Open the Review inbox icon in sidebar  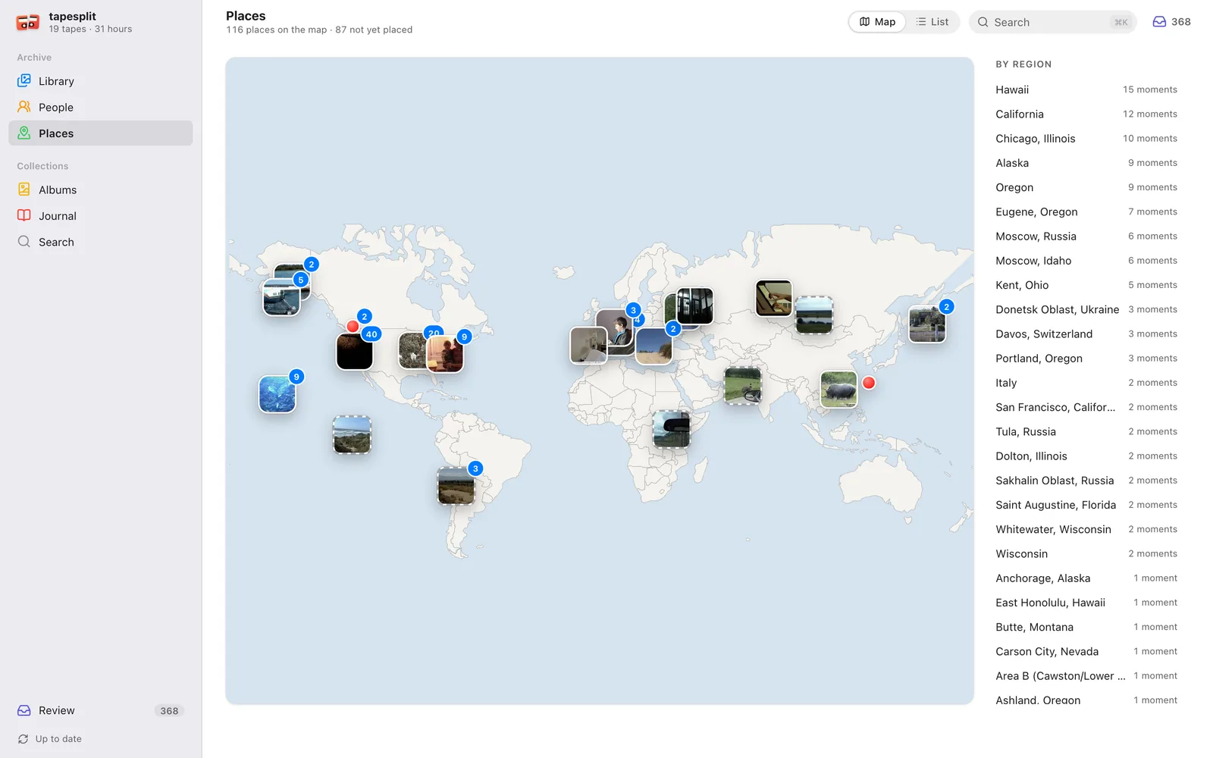click(x=24, y=710)
